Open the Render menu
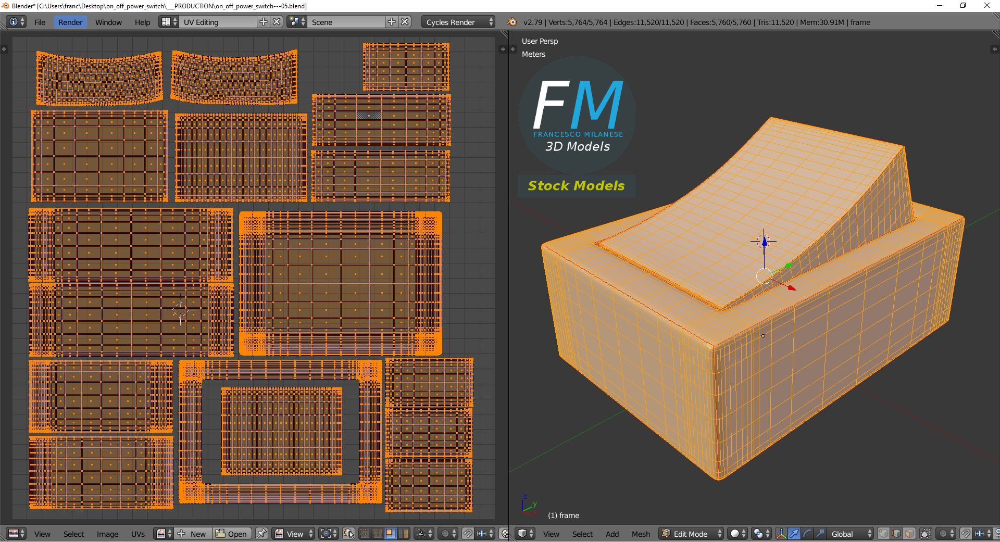 coord(70,22)
